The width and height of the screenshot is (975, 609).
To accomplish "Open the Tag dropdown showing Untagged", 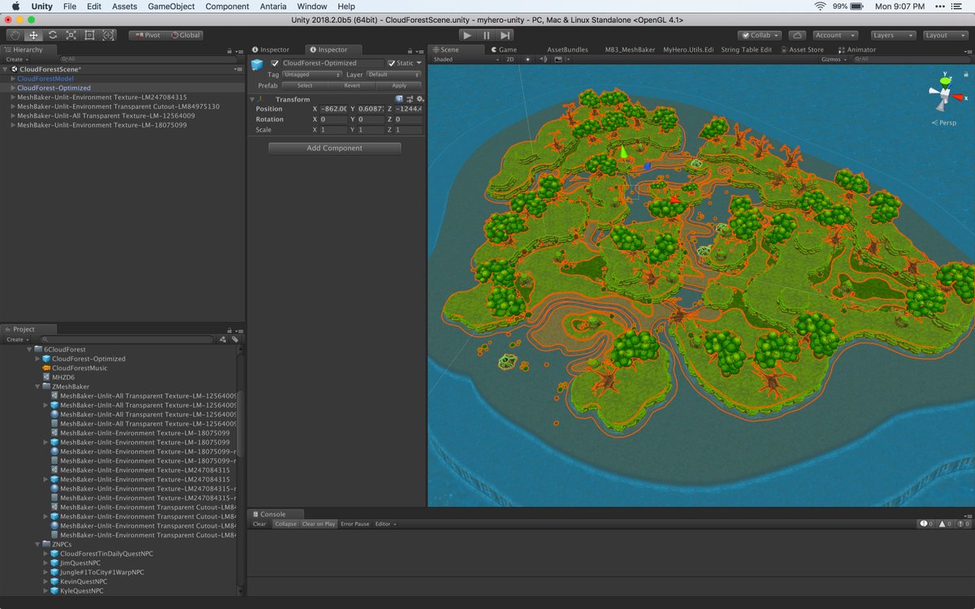I will (313, 75).
